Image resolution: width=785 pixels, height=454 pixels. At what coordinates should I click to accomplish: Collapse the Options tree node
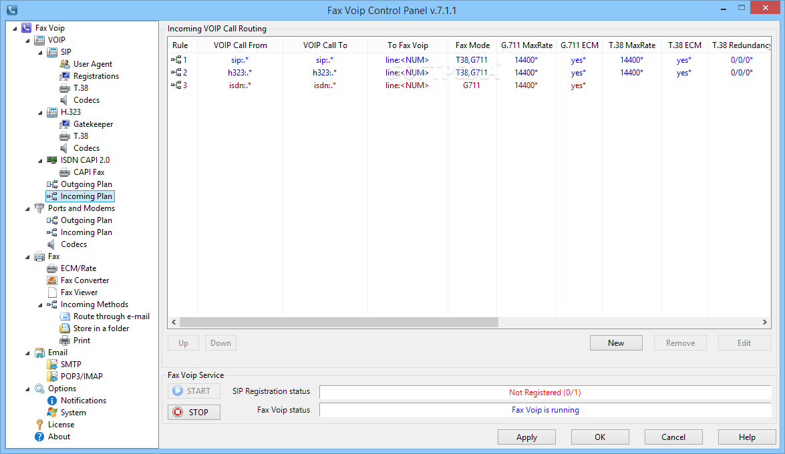pos(27,389)
